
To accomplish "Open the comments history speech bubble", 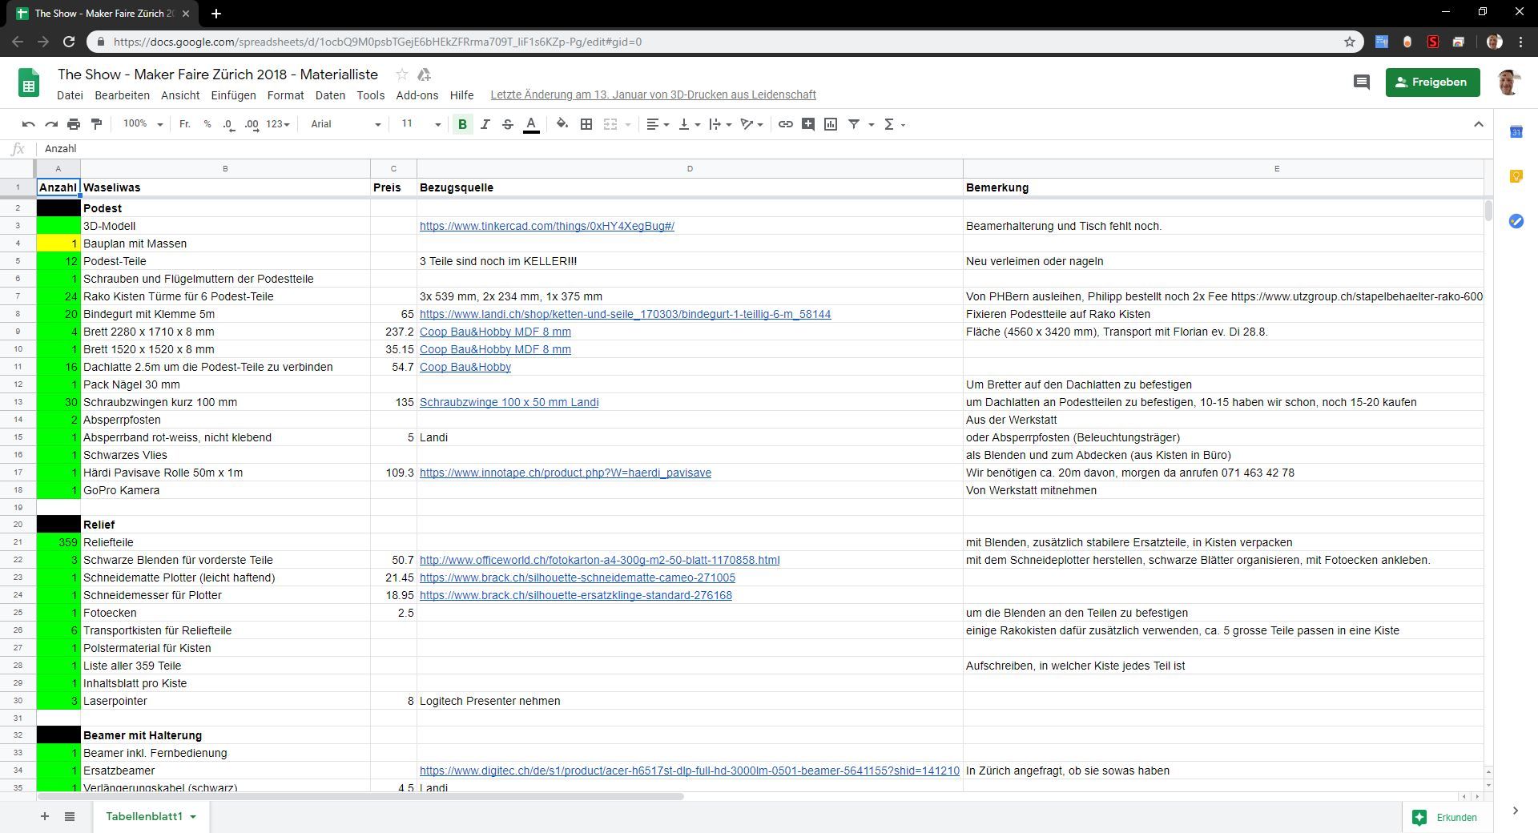I will point(1361,82).
